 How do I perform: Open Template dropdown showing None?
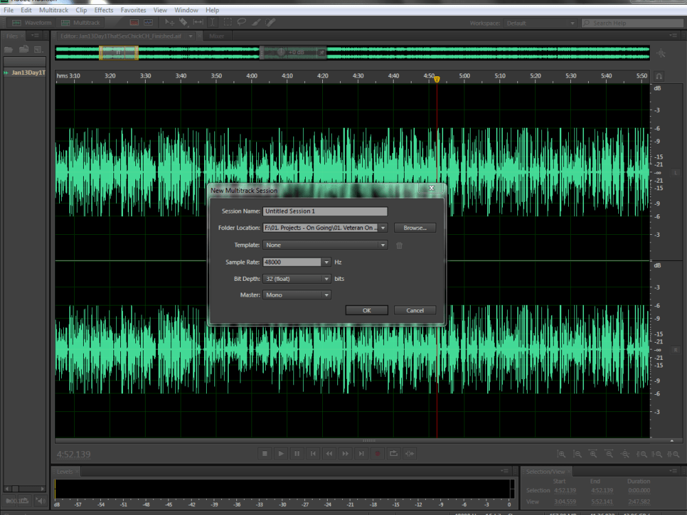(x=325, y=245)
